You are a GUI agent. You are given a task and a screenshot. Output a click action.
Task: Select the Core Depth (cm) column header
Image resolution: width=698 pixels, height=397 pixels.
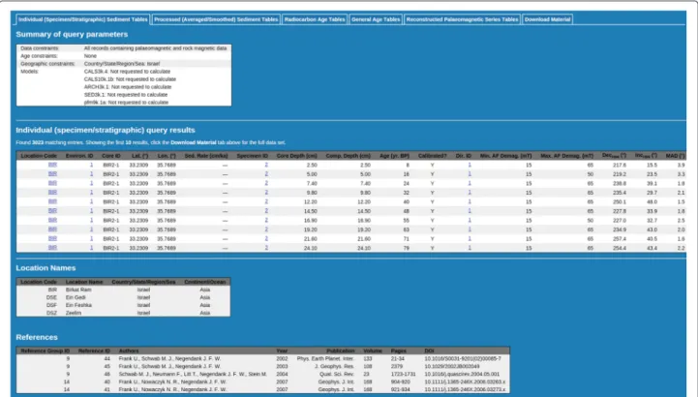click(297, 156)
